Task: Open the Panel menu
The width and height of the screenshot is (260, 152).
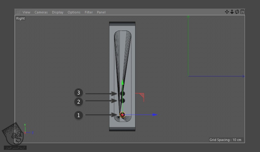Action: click(101, 12)
